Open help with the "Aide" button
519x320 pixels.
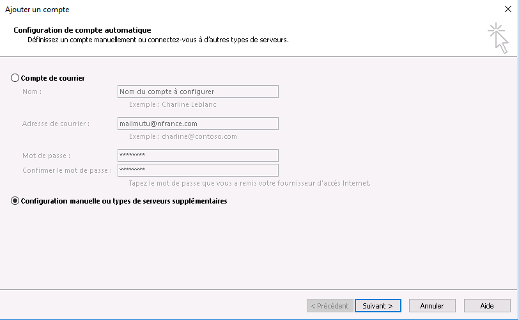click(x=487, y=306)
